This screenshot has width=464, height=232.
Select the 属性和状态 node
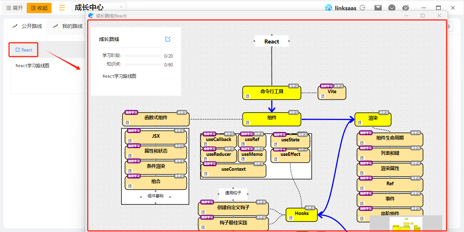click(156, 152)
